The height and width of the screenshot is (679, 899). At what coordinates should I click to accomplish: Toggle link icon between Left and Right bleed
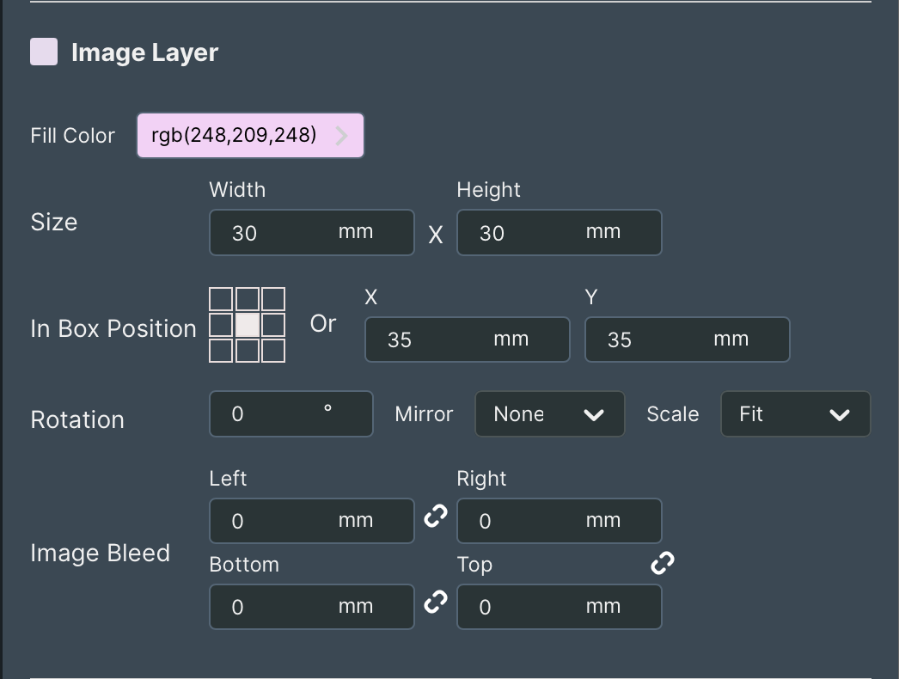(x=436, y=516)
